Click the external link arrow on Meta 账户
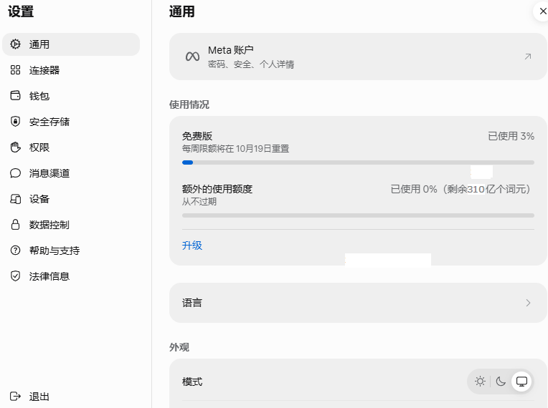 click(x=528, y=57)
